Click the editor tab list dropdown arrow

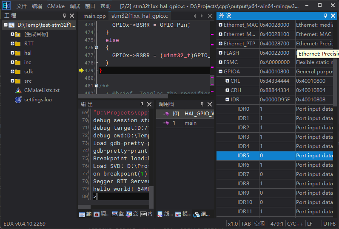pyautogui.click(x=202, y=16)
